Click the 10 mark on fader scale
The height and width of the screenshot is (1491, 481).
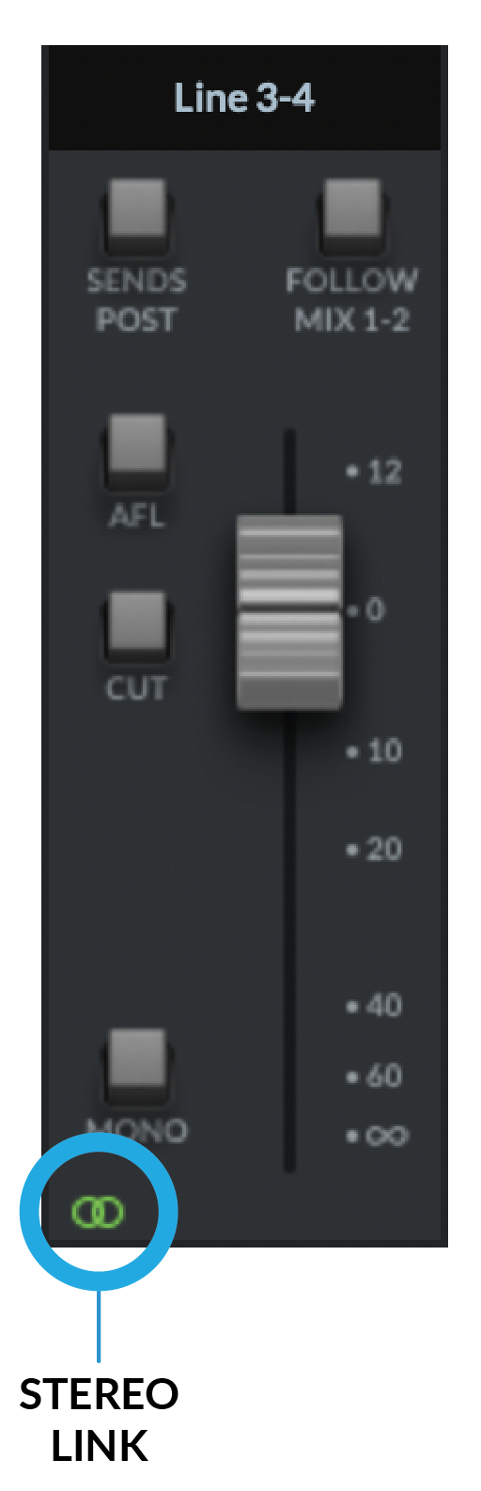point(374,751)
